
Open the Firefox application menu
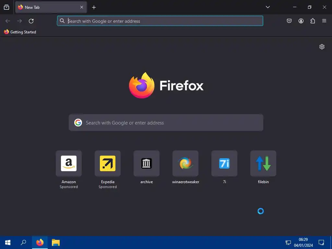point(324,21)
